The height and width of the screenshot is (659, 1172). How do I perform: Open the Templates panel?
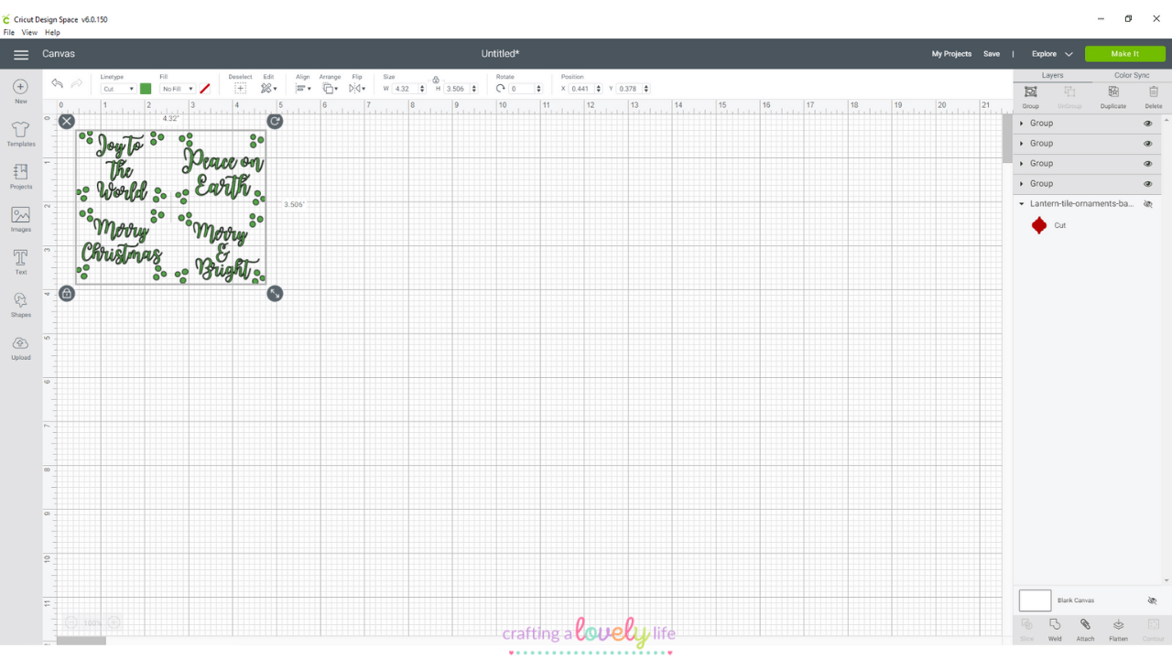pos(21,134)
